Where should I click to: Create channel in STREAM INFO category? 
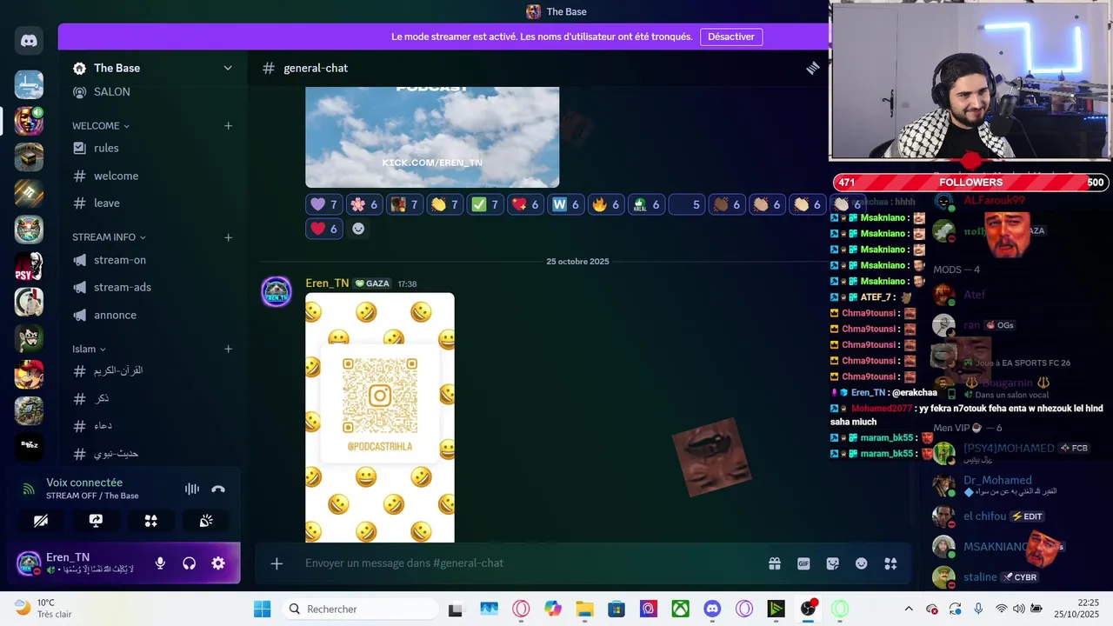[x=228, y=237]
